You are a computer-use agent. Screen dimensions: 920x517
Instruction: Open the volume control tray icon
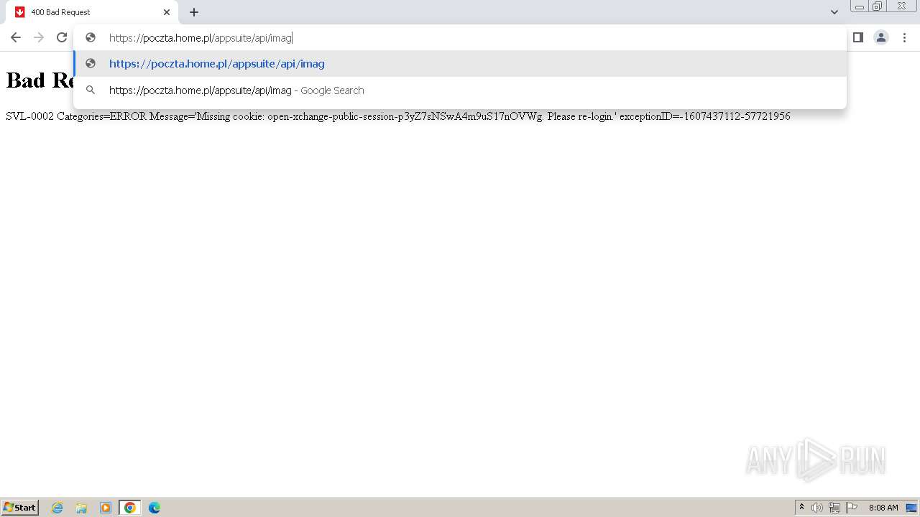(817, 508)
